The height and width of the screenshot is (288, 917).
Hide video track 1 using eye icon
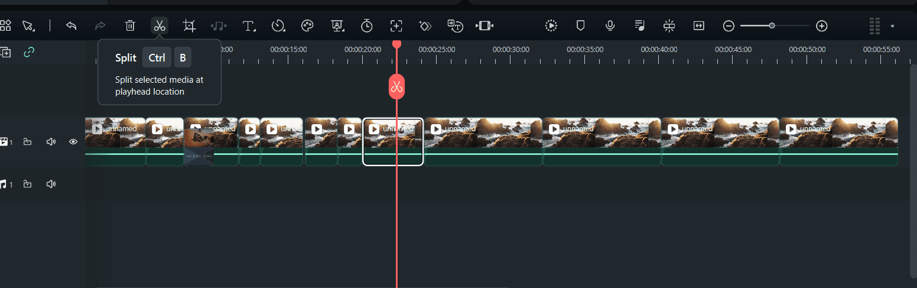tap(73, 142)
